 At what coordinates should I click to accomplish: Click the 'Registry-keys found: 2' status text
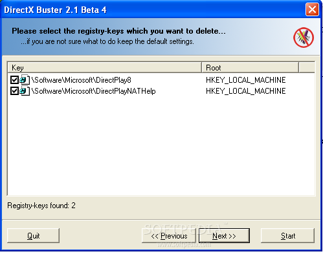(41, 206)
